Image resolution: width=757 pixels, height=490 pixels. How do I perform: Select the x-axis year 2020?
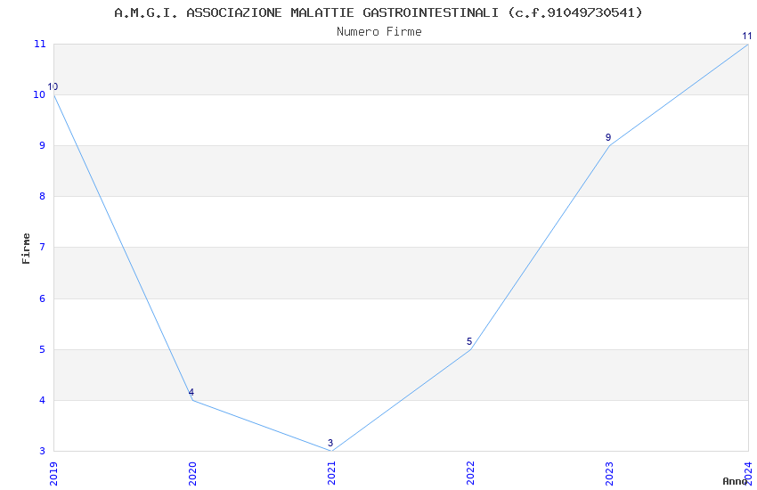[x=192, y=474]
